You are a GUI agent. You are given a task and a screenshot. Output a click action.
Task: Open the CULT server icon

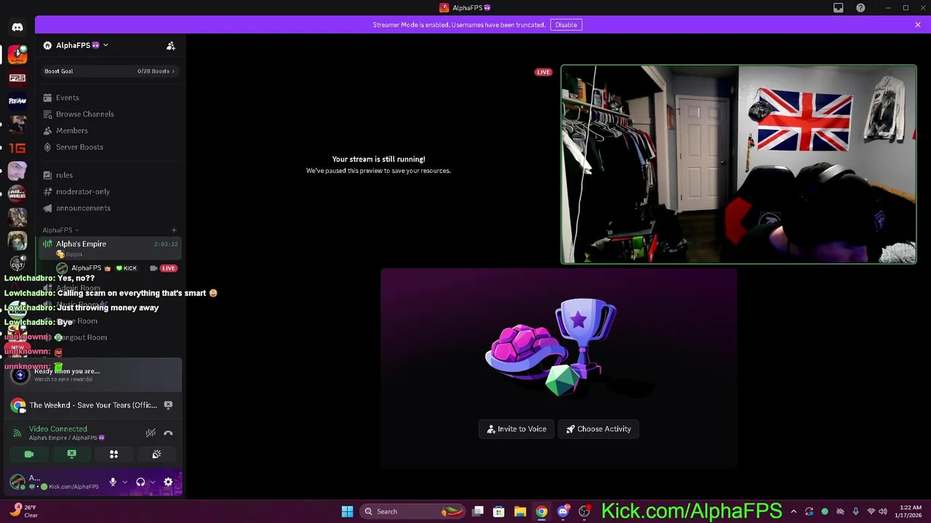click(17, 264)
